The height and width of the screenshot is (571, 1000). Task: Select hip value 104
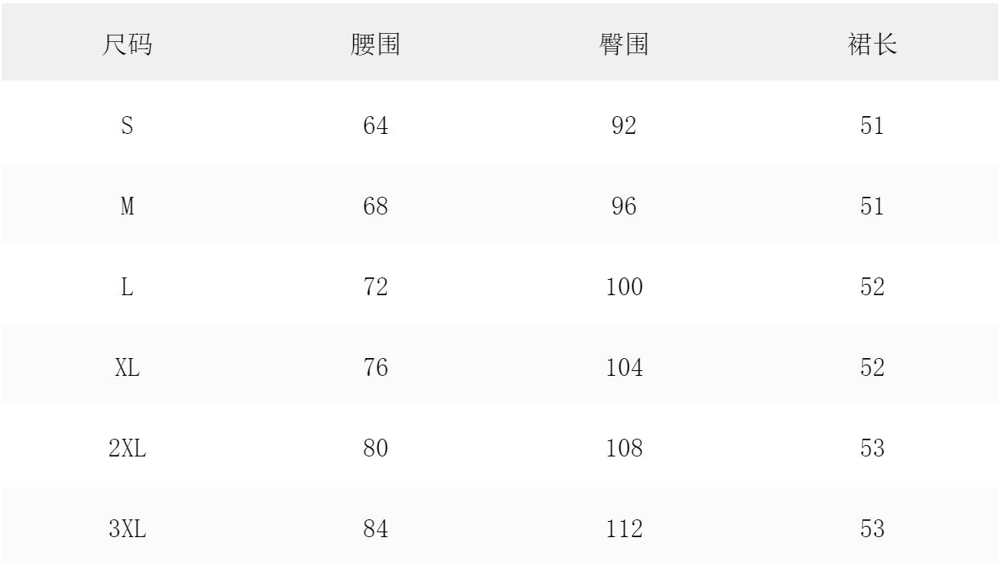click(x=623, y=369)
